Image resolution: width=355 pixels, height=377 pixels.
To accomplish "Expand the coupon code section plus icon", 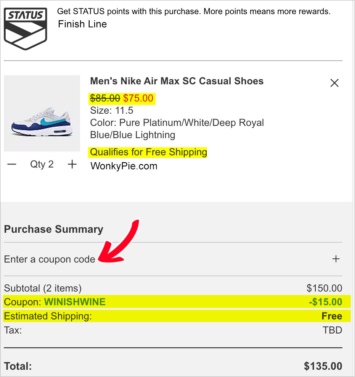I will point(336,259).
